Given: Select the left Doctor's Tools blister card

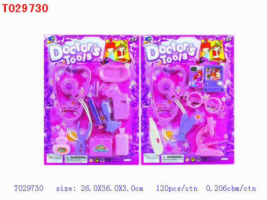Looking at the screenshot, I should [x=92, y=100].
